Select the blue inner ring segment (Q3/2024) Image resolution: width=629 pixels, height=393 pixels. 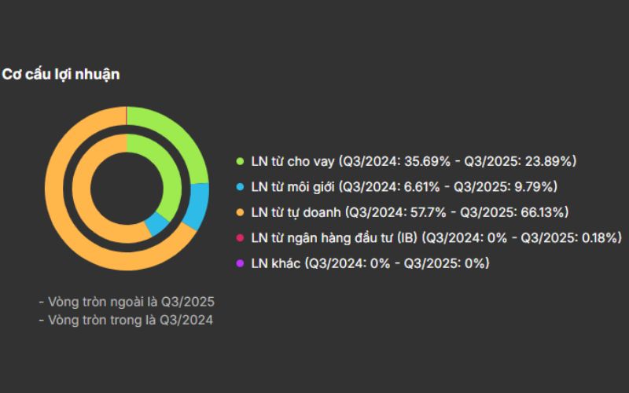pos(156,223)
